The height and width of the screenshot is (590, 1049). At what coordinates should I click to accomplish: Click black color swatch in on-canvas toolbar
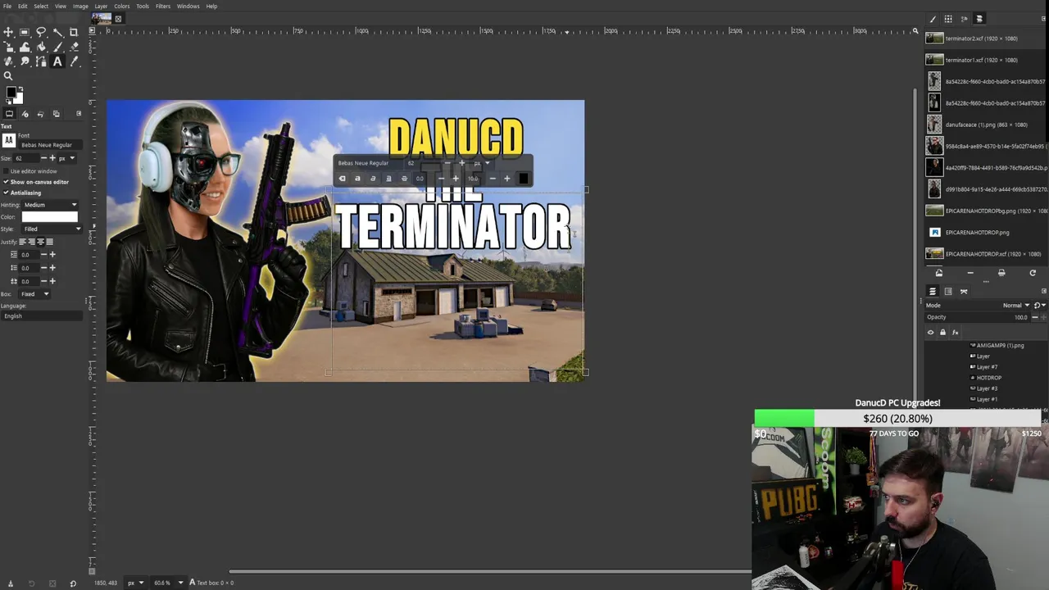click(523, 179)
